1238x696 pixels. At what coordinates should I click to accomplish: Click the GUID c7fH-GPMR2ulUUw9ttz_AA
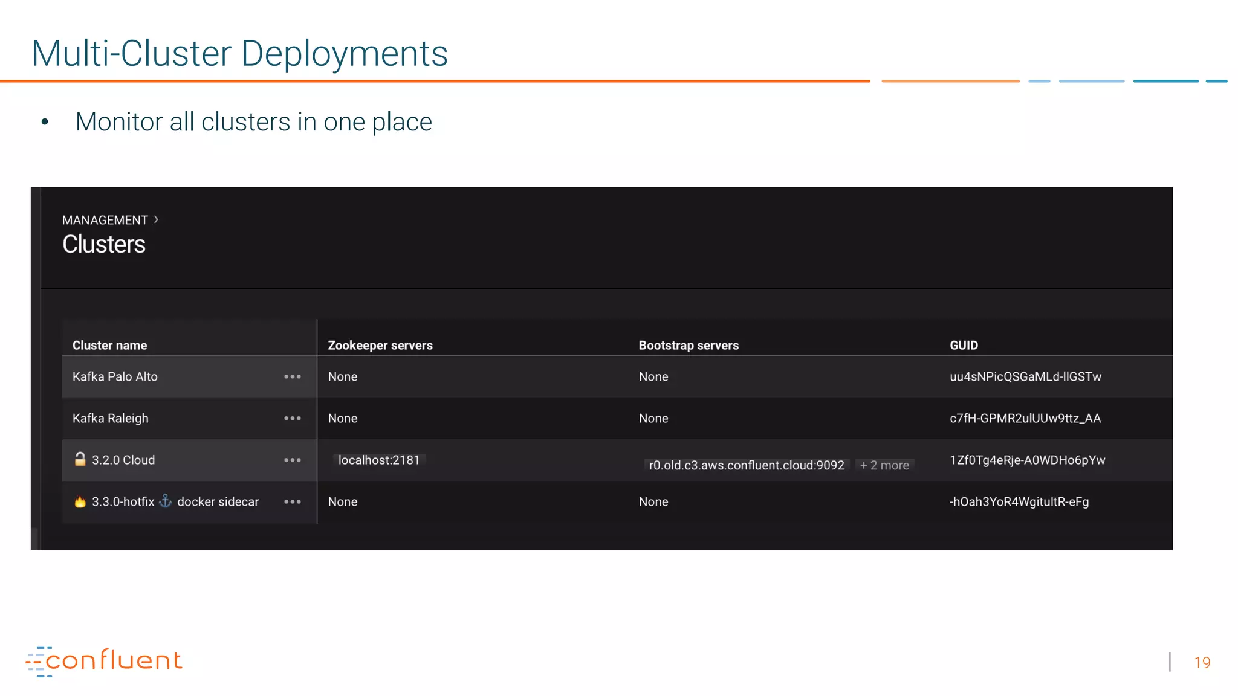pos(1025,418)
